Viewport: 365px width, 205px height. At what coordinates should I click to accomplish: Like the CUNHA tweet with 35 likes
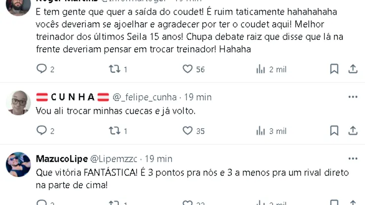click(x=187, y=131)
